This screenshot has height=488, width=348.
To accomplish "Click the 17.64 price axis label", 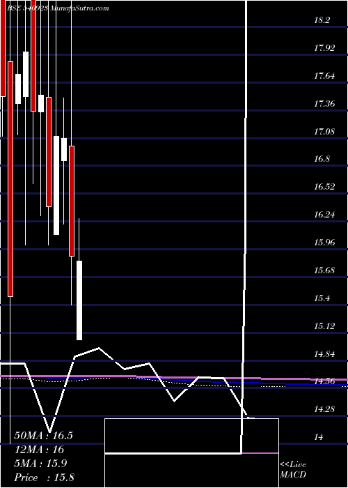I will click(x=324, y=75).
